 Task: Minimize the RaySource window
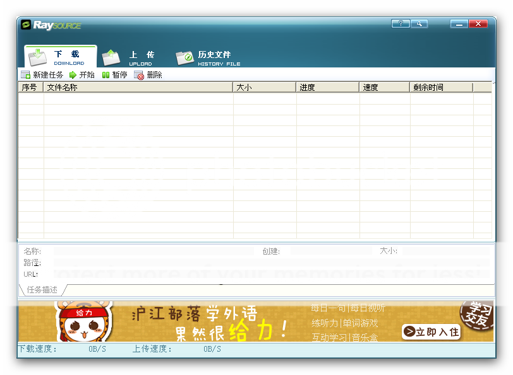click(x=459, y=24)
